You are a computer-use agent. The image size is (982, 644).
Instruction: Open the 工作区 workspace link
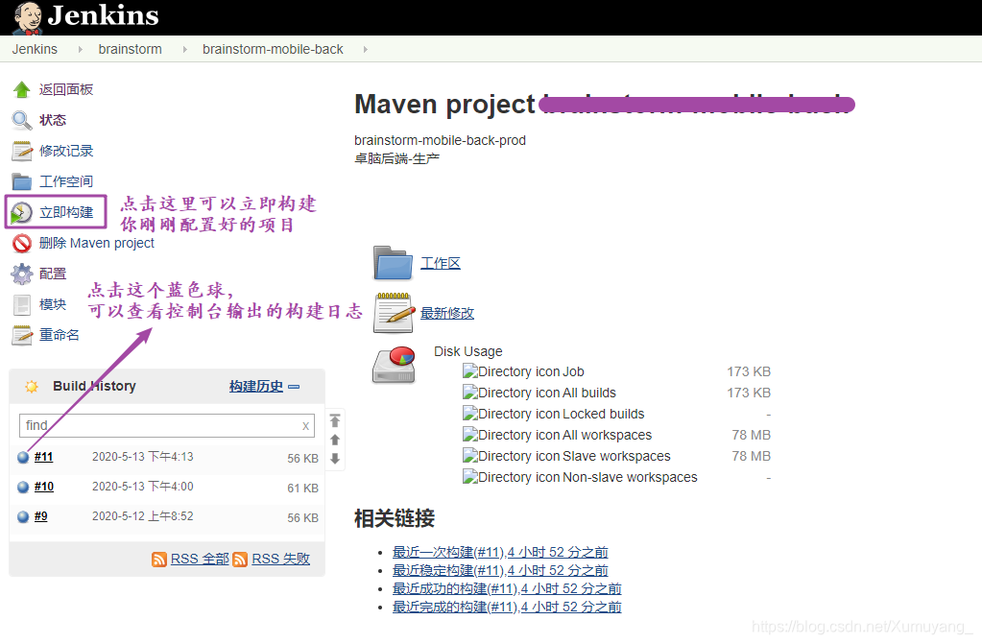pos(441,263)
